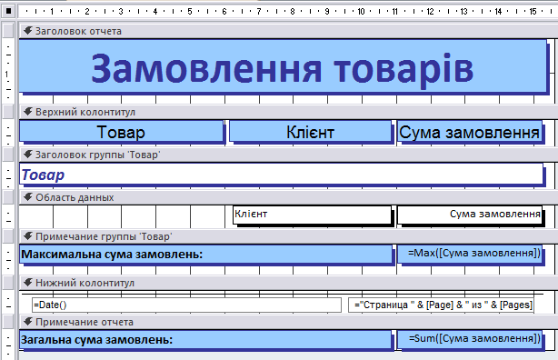The image size is (558, 360).
Task: Select the 'Примечание группы Товар' section bar
Action: 288,236
